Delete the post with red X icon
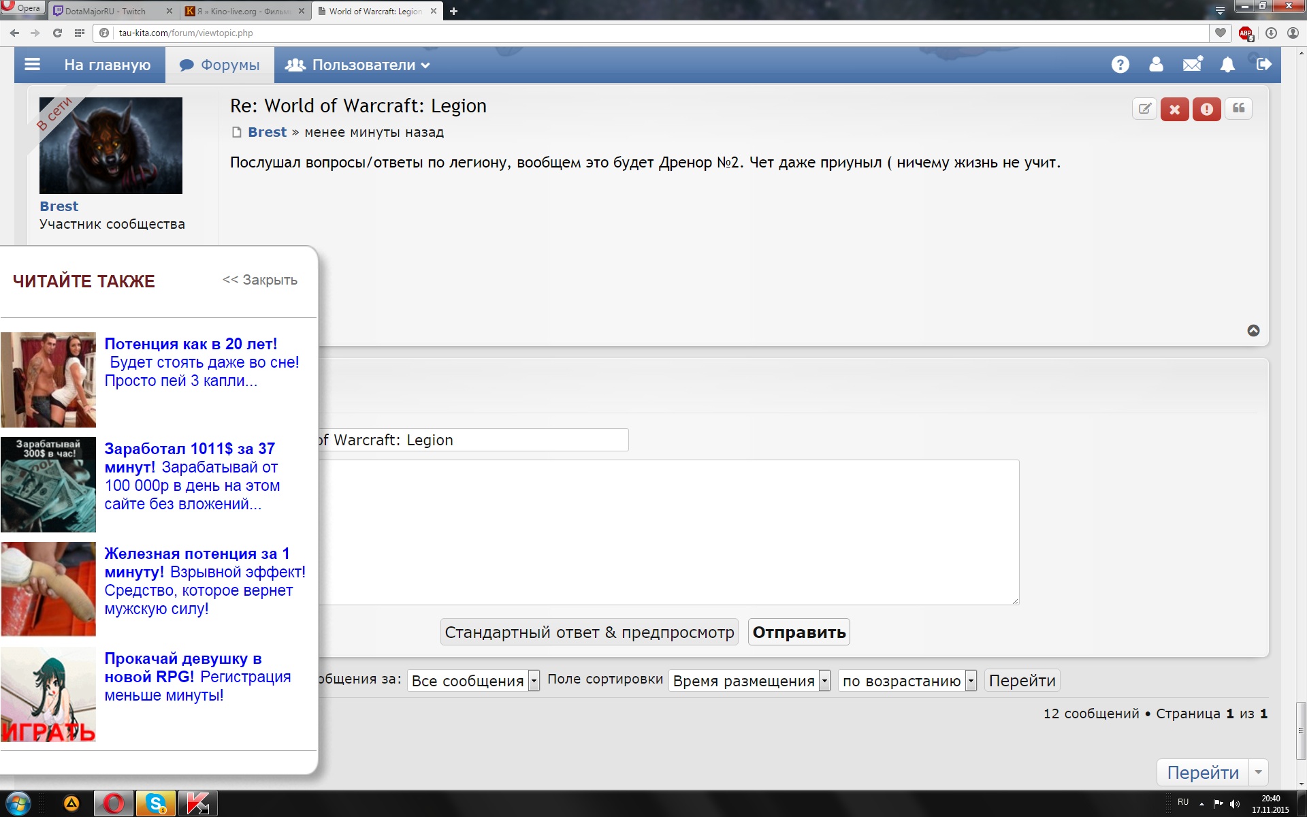This screenshot has height=817, width=1307. (x=1175, y=109)
